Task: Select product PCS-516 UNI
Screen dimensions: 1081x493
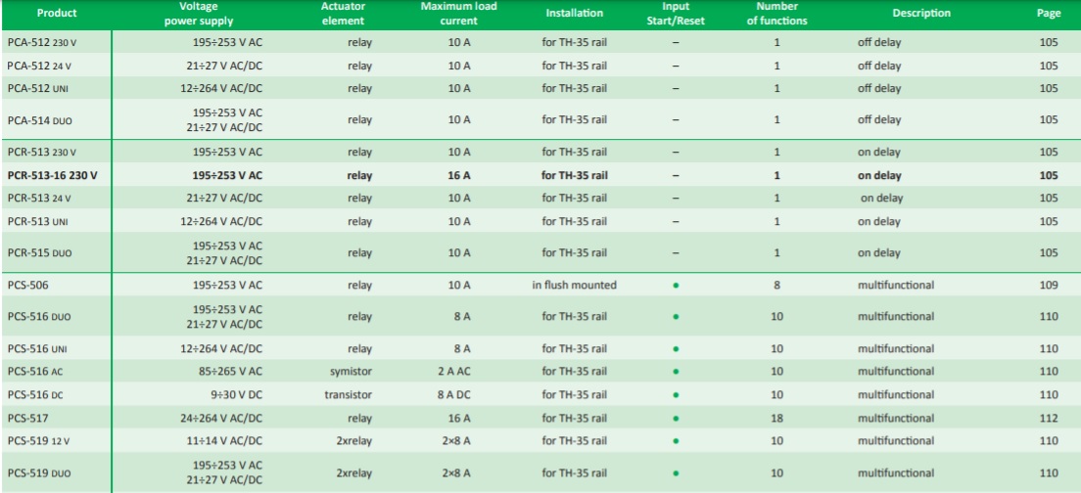Action: [37, 348]
